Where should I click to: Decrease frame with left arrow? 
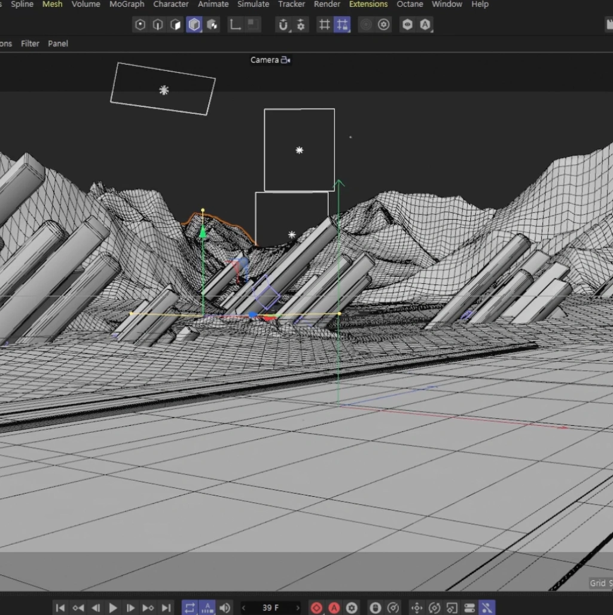click(x=243, y=608)
